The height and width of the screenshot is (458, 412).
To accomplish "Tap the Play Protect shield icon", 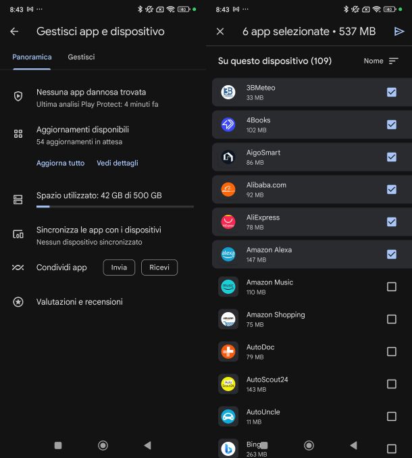I will pyautogui.click(x=18, y=96).
